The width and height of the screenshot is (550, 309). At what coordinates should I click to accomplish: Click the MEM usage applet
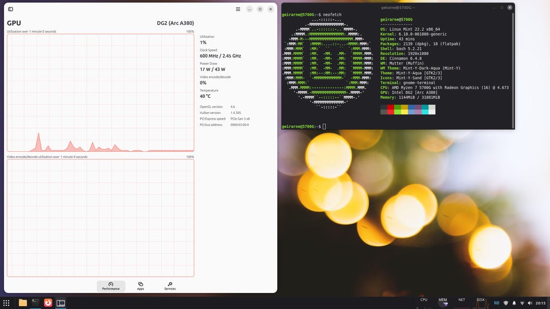click(443, 301)
